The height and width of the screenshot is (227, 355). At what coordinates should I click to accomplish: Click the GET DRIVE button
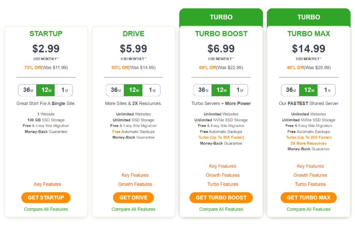pos(133,198)
